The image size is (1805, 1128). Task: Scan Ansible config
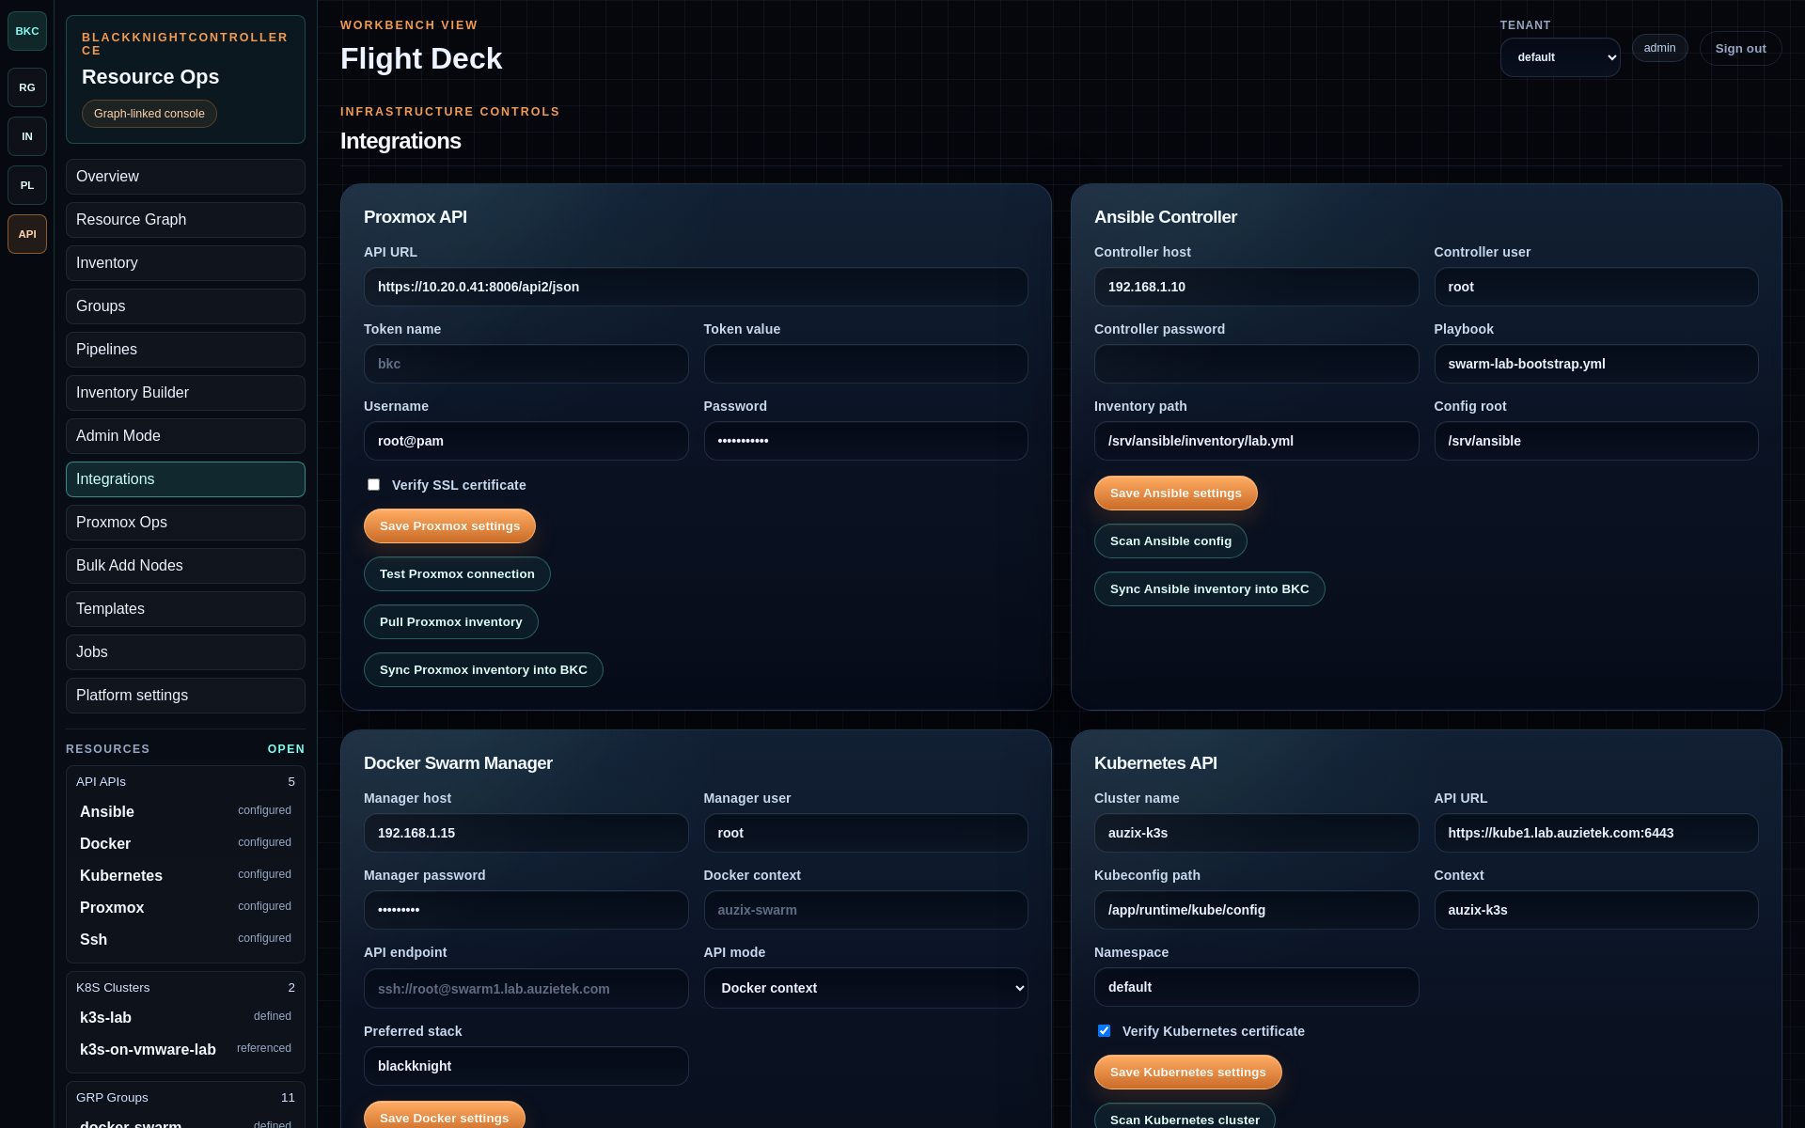1170,541
